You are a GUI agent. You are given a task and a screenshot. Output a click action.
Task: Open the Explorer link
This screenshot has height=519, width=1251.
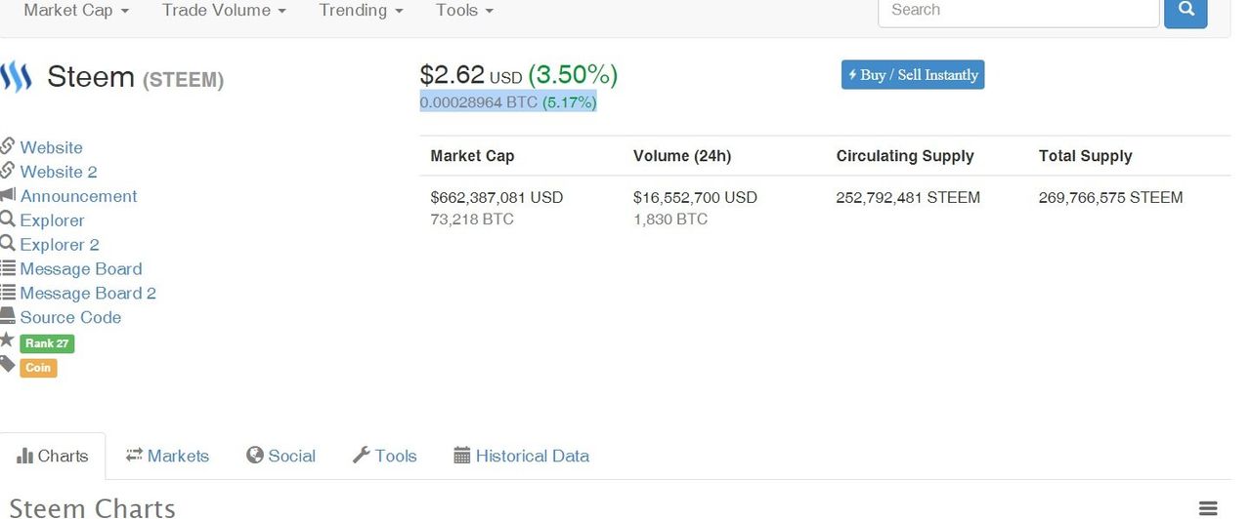[52, 220]
